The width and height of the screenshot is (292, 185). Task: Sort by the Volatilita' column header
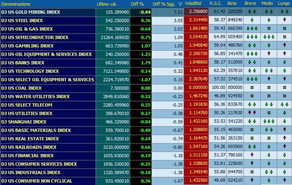click(x=193, y=3)
